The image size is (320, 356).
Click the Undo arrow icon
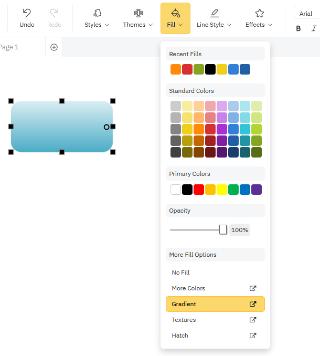[x=27, y=13]
